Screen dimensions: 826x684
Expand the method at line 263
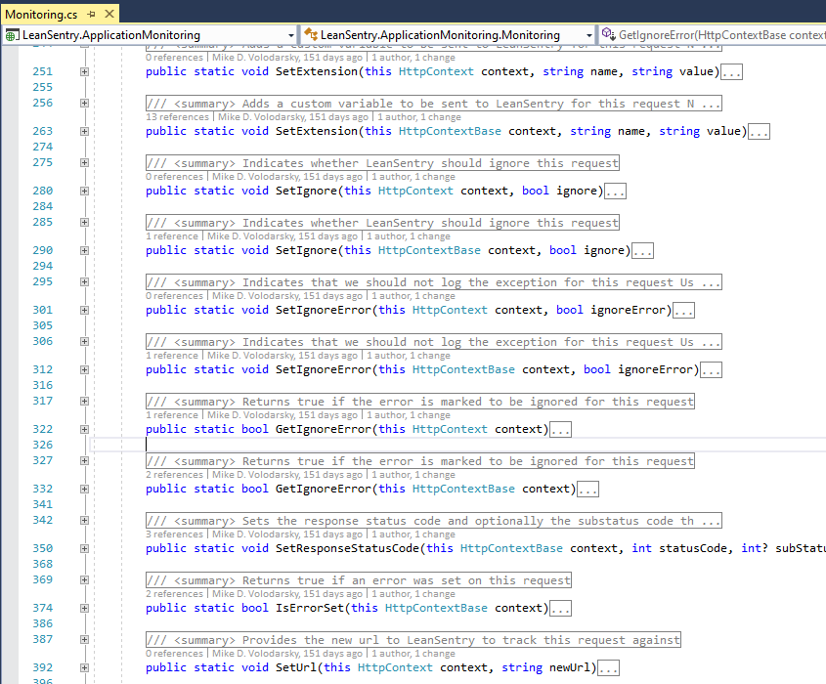84,131
